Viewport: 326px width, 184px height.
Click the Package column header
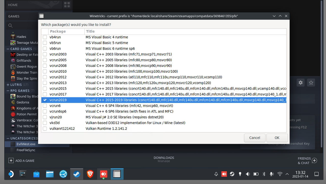coord(66,32)
